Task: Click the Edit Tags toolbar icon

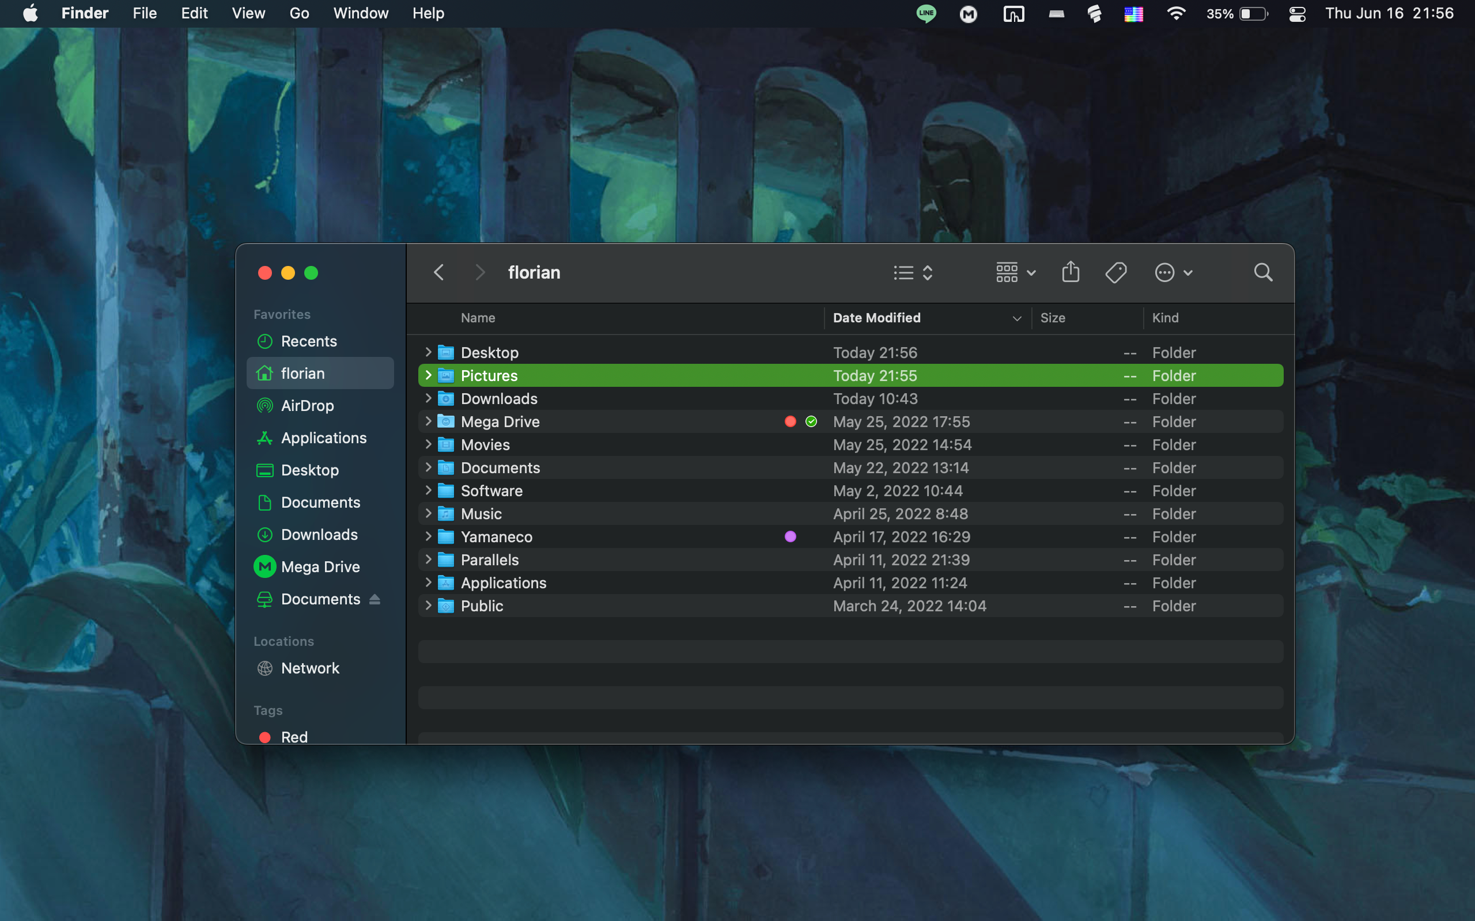Action: click(x=1115, y=272)
